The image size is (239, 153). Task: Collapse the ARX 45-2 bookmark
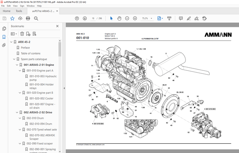pos(11,42)
